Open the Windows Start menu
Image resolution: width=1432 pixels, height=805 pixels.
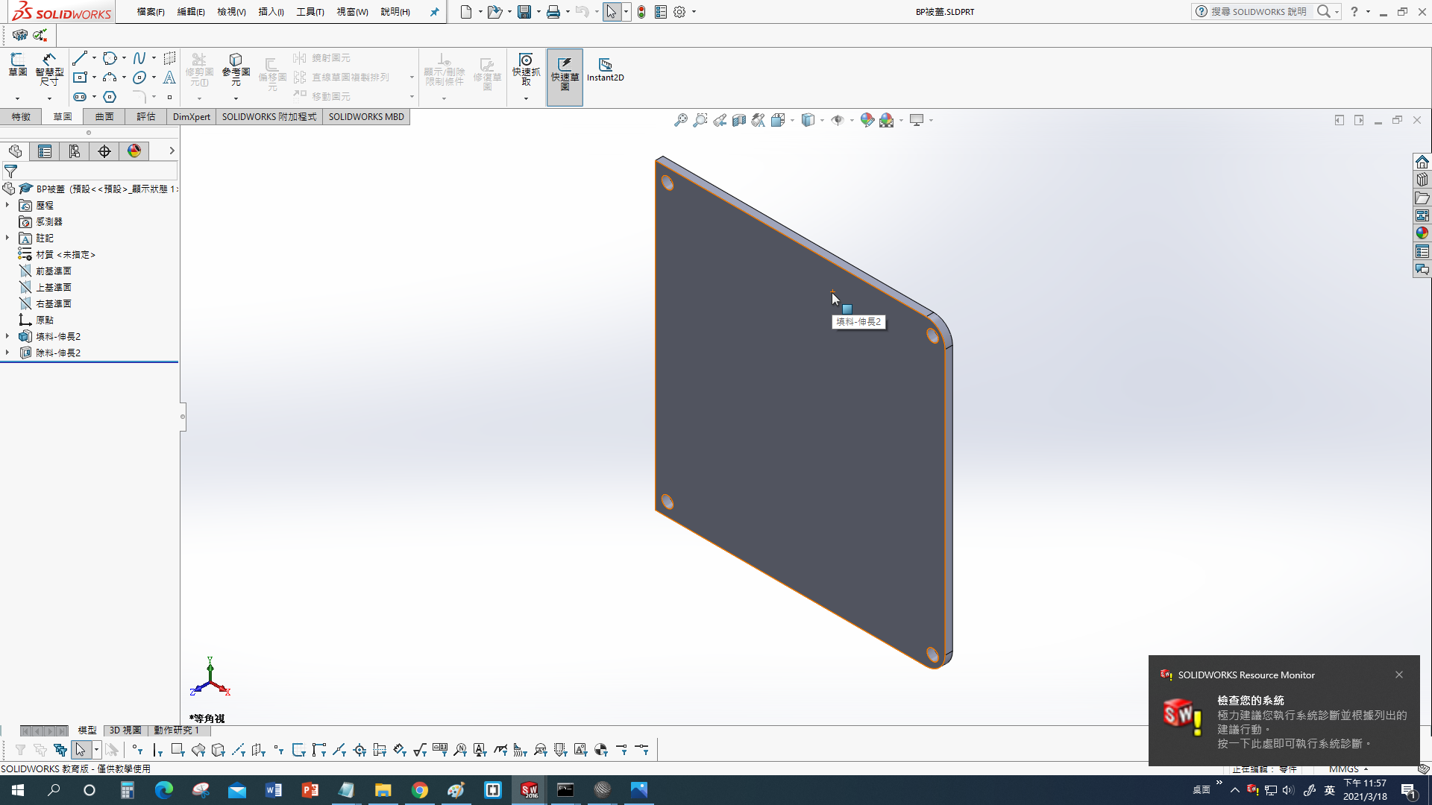pos(18,790)
